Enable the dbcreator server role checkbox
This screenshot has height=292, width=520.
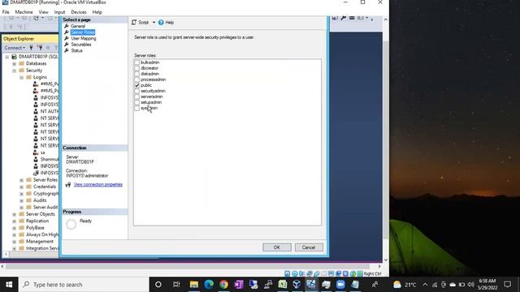coord(137,68)
